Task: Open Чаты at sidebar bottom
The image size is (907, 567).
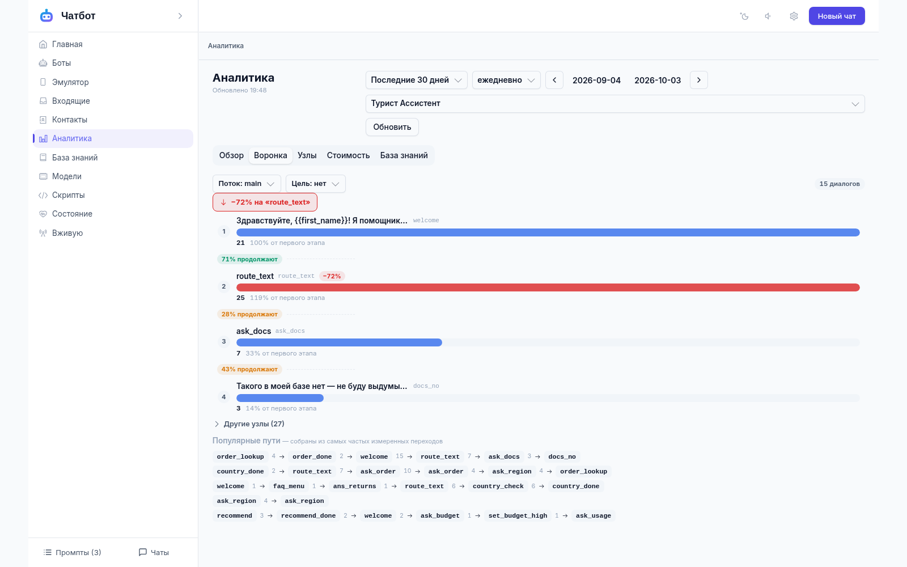Action: tap(154, 552)
